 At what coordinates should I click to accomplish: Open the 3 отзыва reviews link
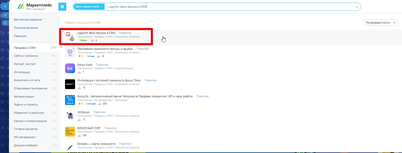pos(91,104)
